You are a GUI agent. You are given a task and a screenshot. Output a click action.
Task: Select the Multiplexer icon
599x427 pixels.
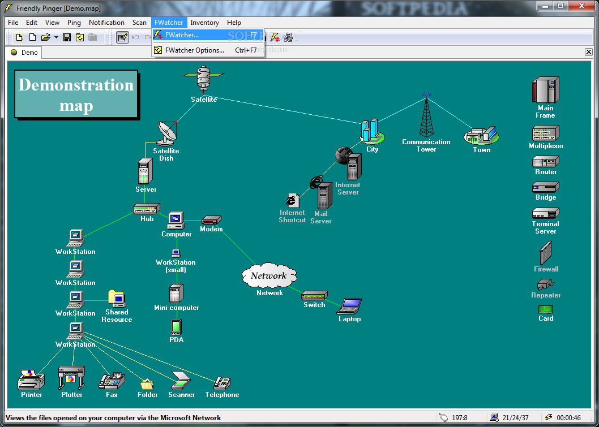546,133
